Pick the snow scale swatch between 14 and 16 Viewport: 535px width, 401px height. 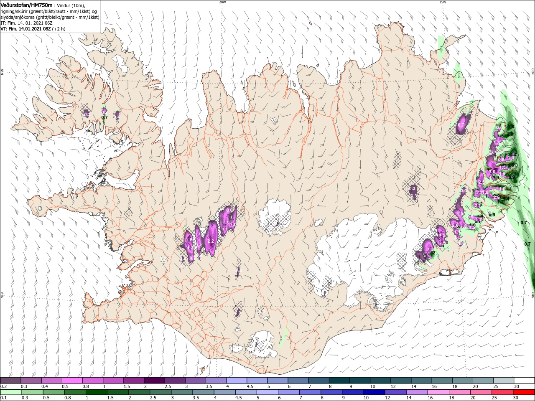pos(421,381)
